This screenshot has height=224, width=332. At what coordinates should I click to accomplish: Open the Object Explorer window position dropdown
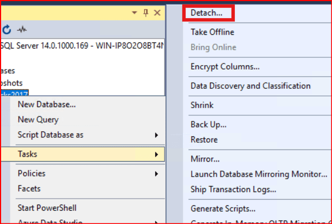[x=134, y=12]
